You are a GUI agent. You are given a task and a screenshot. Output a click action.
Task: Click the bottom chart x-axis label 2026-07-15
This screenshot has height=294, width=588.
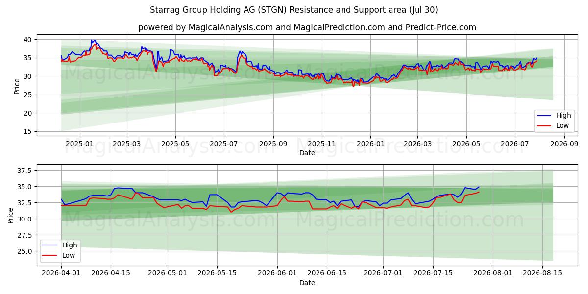(433, 273)
